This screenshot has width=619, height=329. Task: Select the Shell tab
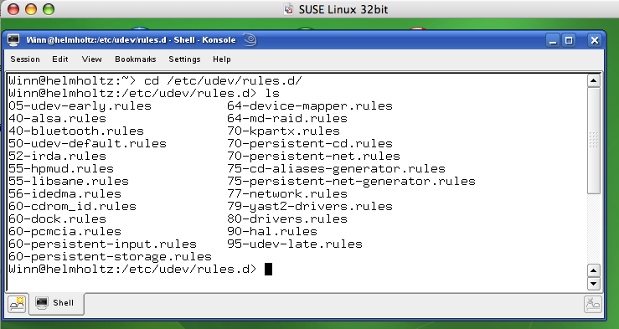click(x=55, y=303)
